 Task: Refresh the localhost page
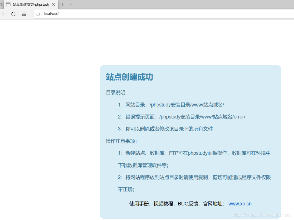click(13, 14)
